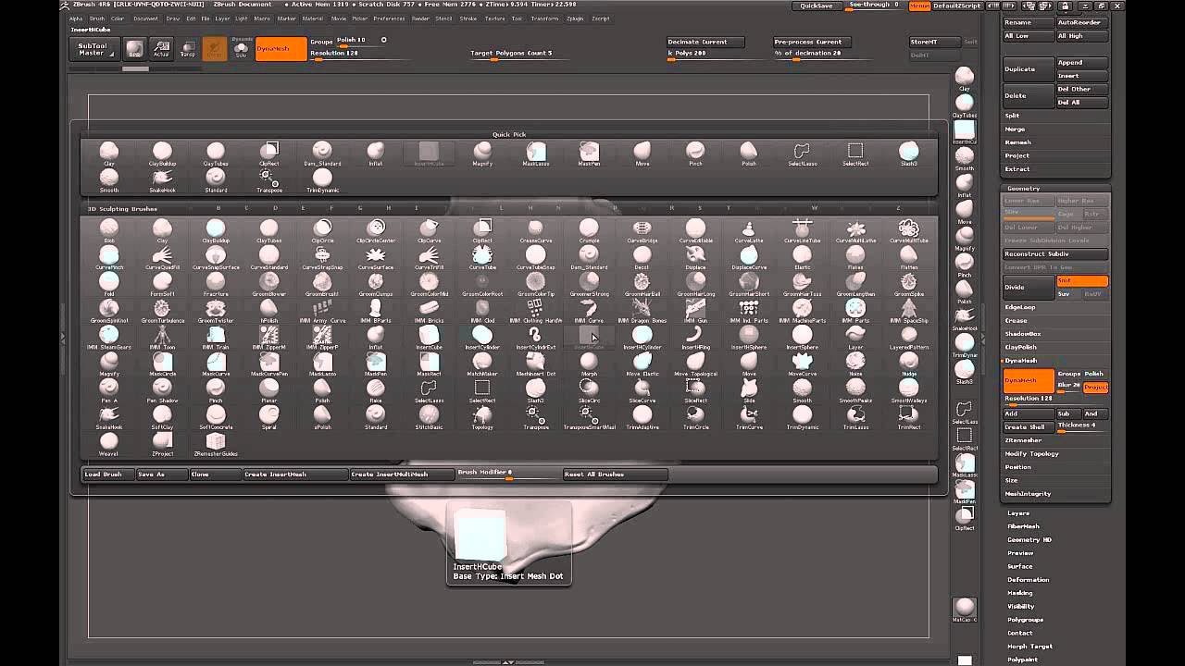Select the ClayBuildup brush in the 3D Sculpting Brushes grid
The width and height of the screenshot is (1185, 666).
coord(216,231)
